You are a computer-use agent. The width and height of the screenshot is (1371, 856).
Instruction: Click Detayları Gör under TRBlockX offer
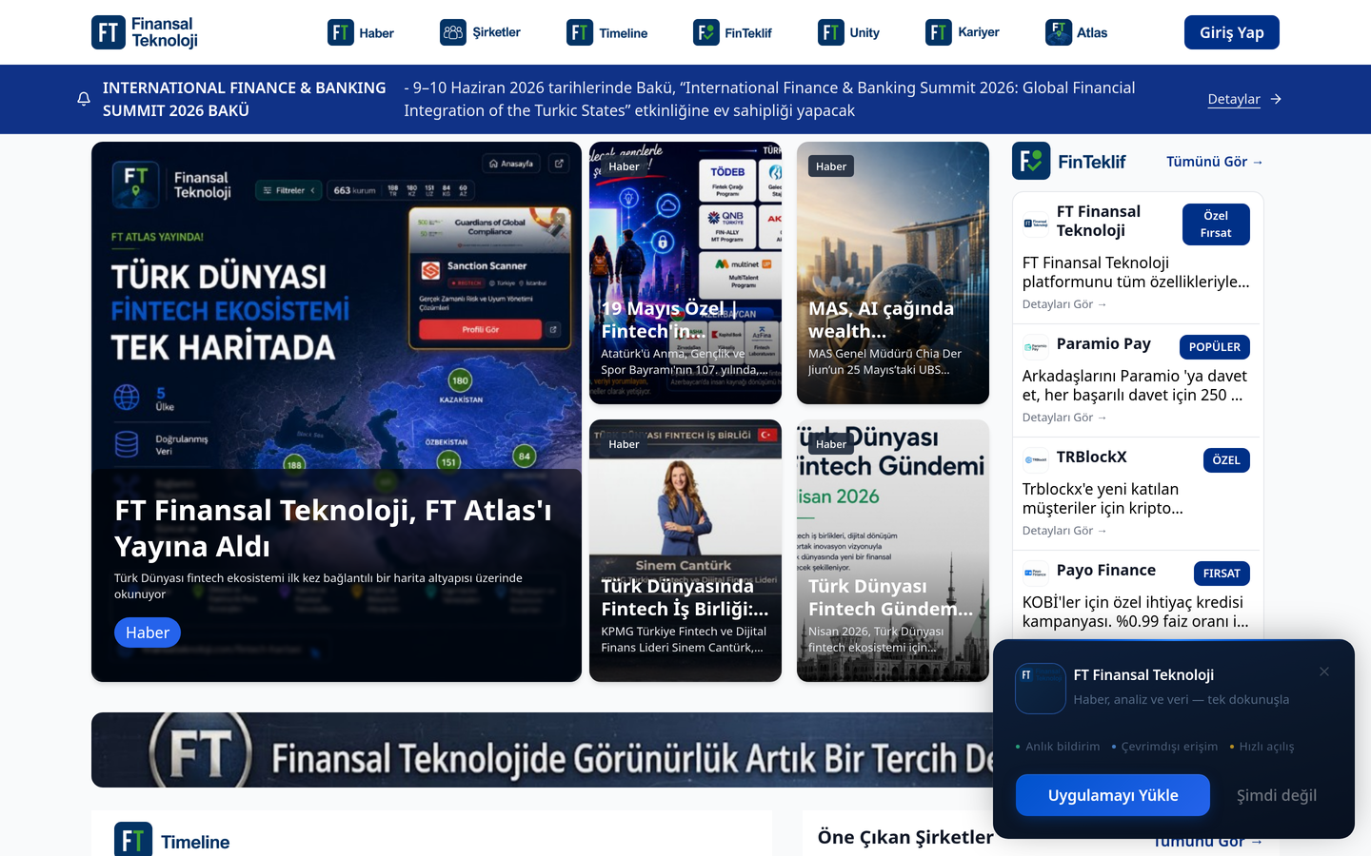[1064, 531]
